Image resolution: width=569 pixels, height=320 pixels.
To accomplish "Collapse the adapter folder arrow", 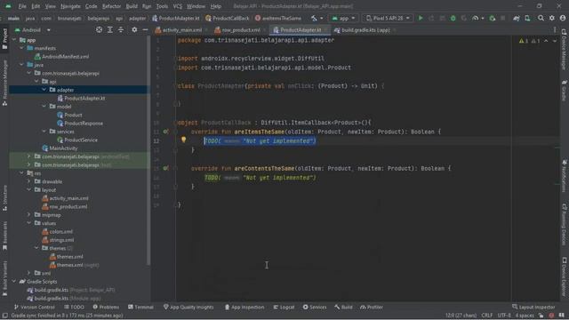I will coord(44,90).
